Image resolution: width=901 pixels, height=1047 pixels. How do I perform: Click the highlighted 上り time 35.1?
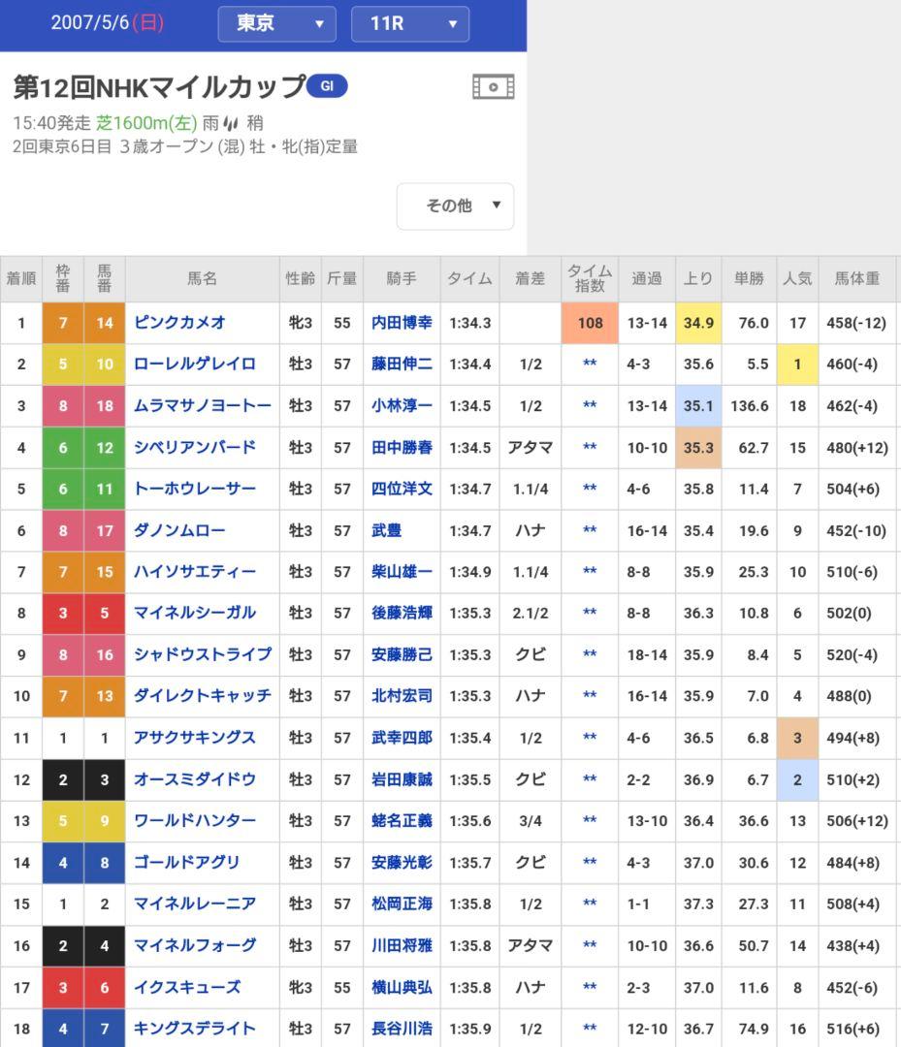pos(697,405)
